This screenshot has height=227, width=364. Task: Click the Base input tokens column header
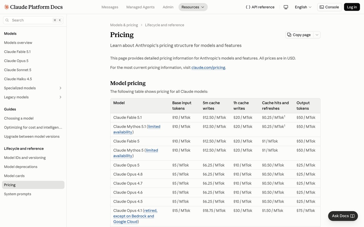pyautogui.click(x=182, y=106)
